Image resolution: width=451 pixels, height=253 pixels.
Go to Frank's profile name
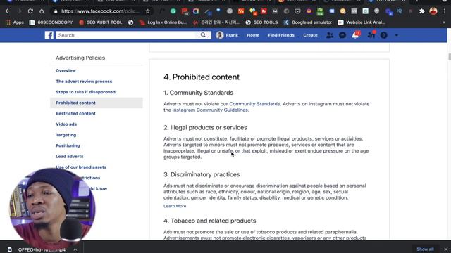pos(232,35)
